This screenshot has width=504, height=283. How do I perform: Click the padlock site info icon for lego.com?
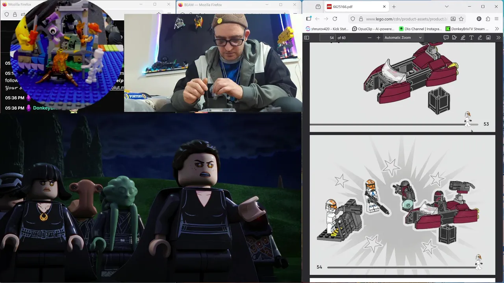[x=361, y=19]
